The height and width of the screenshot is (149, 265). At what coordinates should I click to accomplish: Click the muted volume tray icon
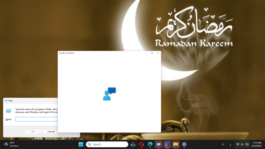pyautogui.click(x=242, y=144)
